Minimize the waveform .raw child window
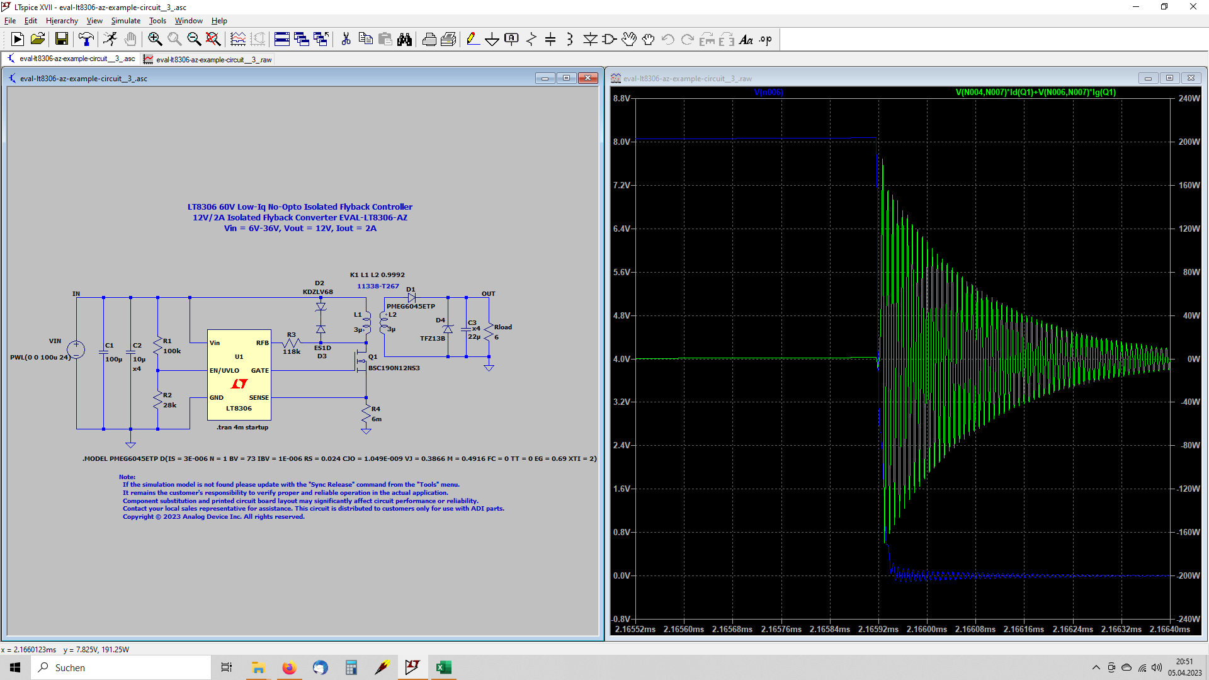This screenshot has height=680, width=1209. 1148,78
